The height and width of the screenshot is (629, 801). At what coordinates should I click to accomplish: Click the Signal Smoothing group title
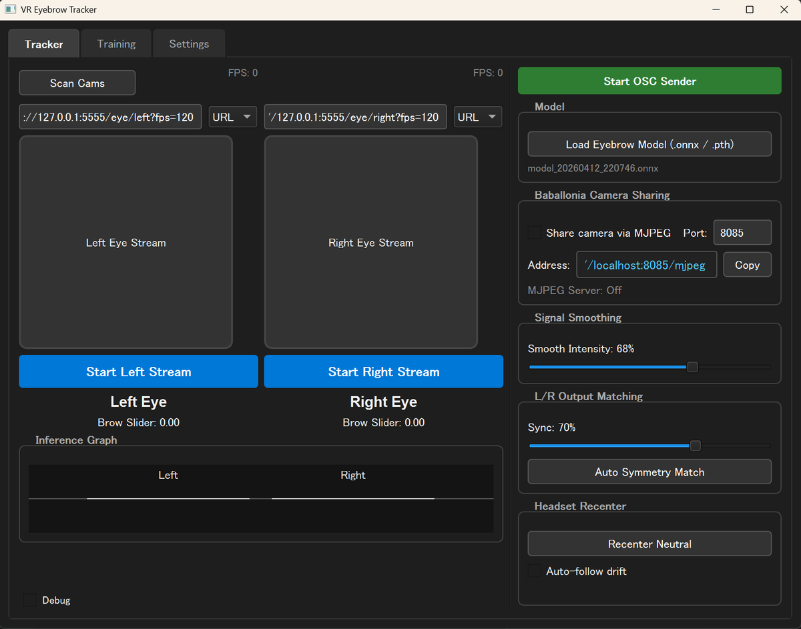tap(578, 318)
